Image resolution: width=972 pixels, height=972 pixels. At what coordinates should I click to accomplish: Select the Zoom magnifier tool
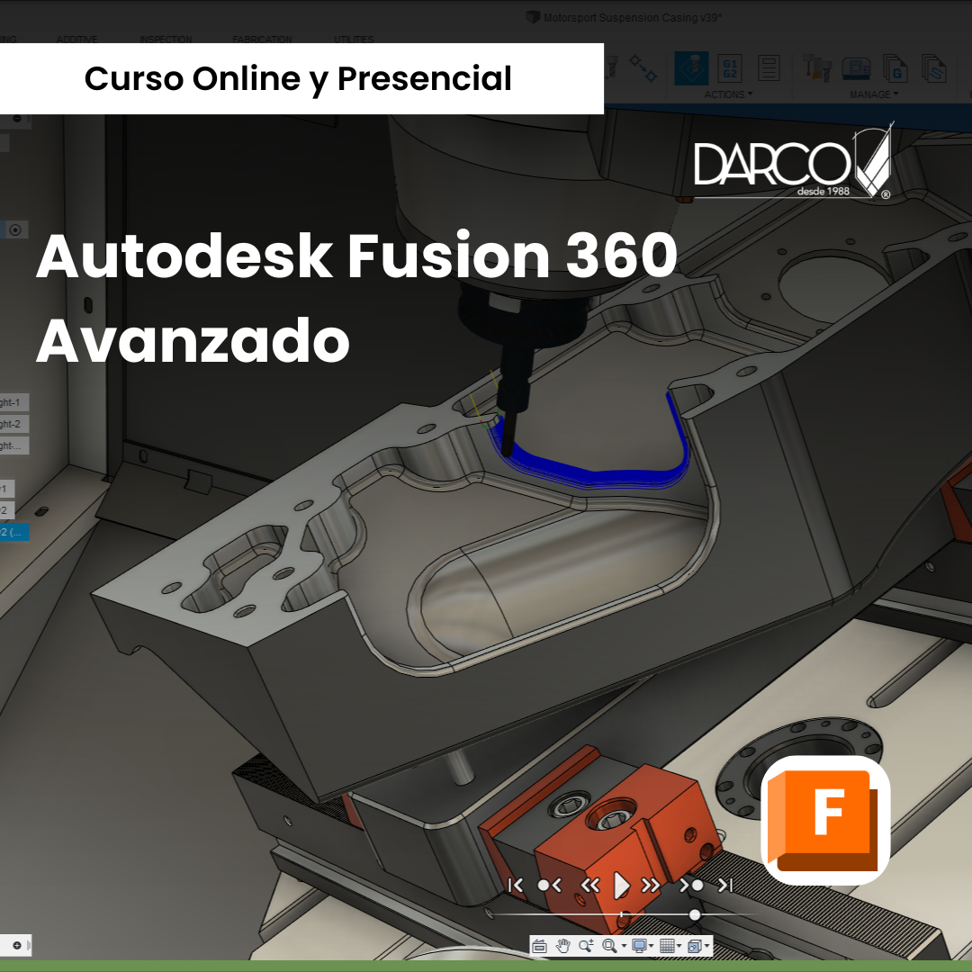coord(586,946)
